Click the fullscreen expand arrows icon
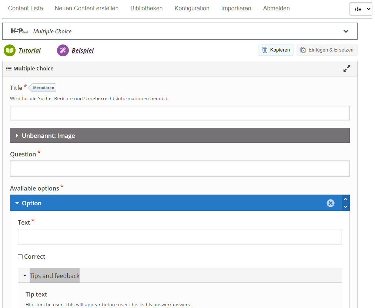Viewport: 375px width, 308px height. pos(346,69)
